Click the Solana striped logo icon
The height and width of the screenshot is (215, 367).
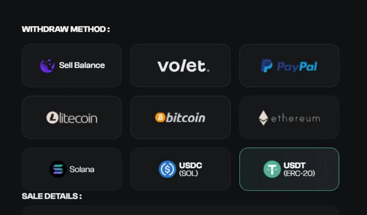(x=58, y=169)
